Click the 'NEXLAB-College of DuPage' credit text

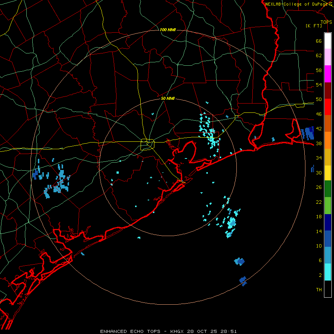[x=297, y=4]
